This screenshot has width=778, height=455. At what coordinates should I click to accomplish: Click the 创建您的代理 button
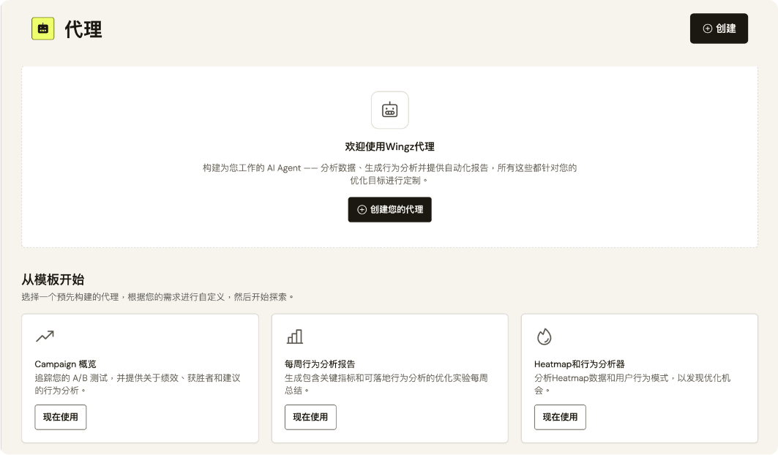pos(390,209)
